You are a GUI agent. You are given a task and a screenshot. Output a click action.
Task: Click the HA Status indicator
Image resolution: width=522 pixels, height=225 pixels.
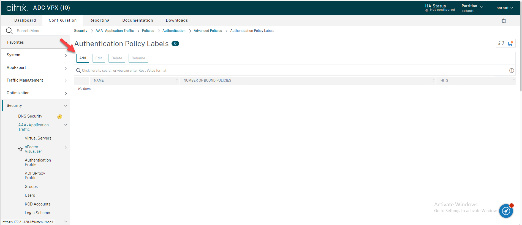(x=440, y=8)
